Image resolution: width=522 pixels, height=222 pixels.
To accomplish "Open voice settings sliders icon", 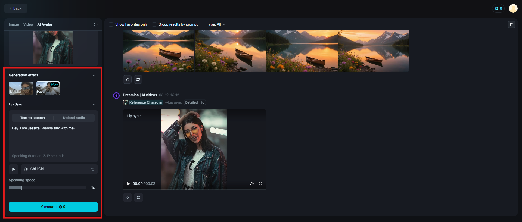I will pos(92,169).
